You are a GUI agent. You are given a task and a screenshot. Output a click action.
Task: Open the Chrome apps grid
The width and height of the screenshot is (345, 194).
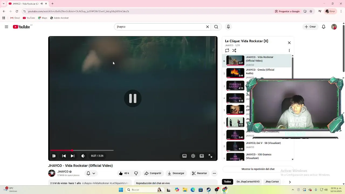[x=4, y=18]
